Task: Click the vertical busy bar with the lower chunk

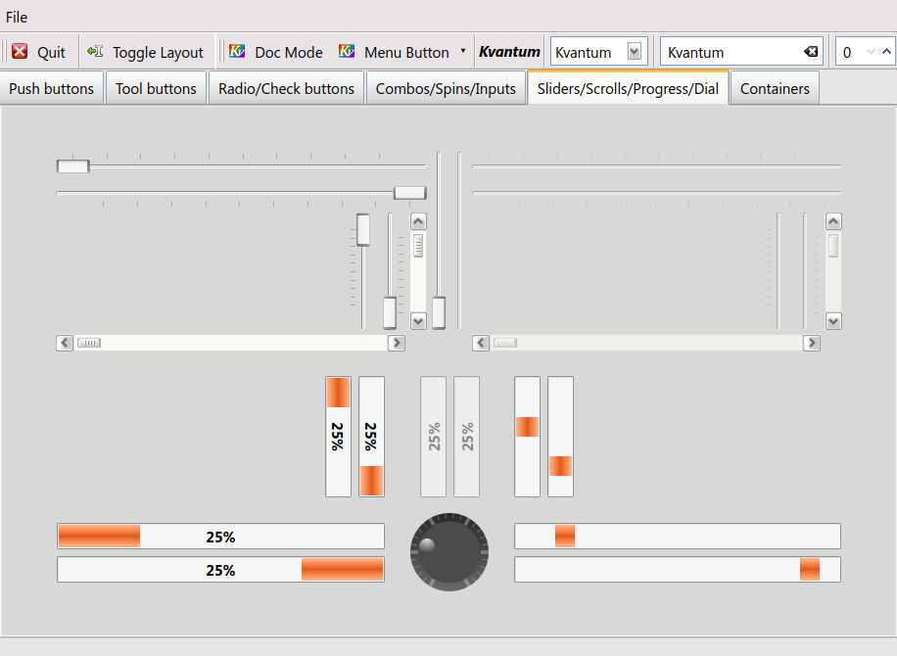Action: click(560, 437)
